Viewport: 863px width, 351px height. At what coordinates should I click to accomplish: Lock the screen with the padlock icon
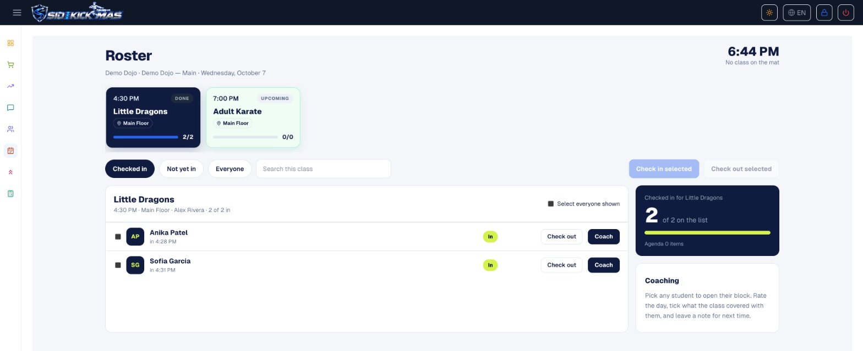pos(824,13)
